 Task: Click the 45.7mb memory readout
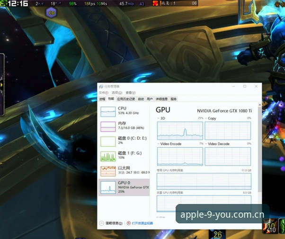(x=126, y=4)
